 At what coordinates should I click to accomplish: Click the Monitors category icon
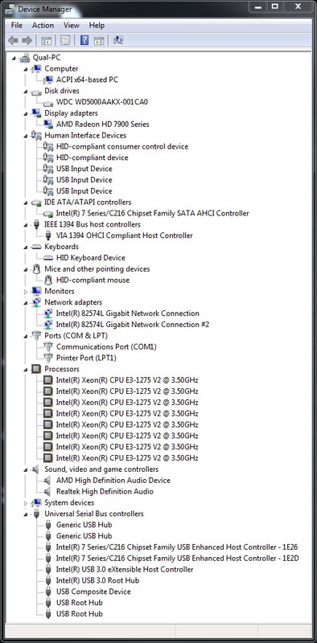[x=36, y=291]
